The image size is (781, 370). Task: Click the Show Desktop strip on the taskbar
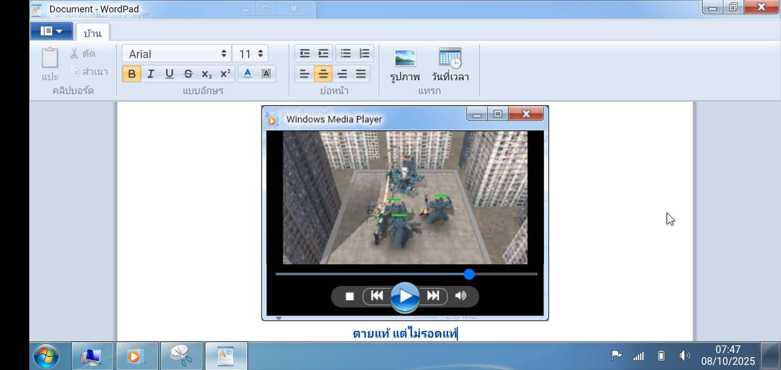tap(770, 356)
